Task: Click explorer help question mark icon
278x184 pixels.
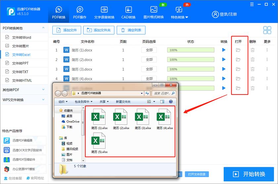Action: pos(171,101)
